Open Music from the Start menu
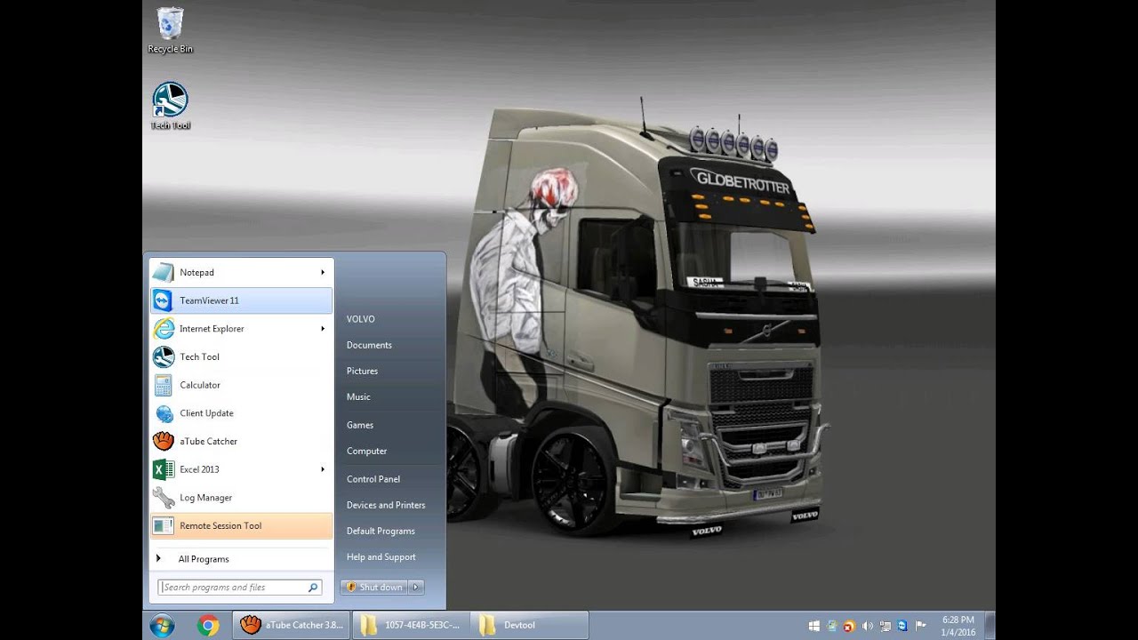Viewport: 1138px width, 640px height. click(x=358, y=396)
